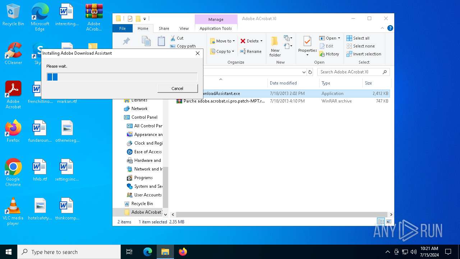The width and height of the screenshot is (460, 259).
Task: Click History in the Open group
Action: coord(329,54)
